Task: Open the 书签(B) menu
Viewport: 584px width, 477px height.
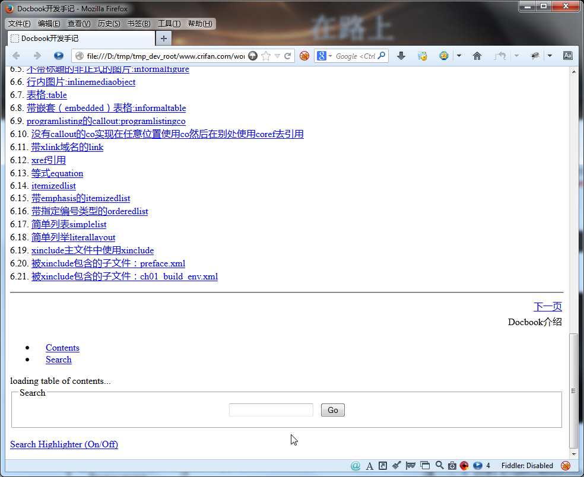Action: [139, 24]
